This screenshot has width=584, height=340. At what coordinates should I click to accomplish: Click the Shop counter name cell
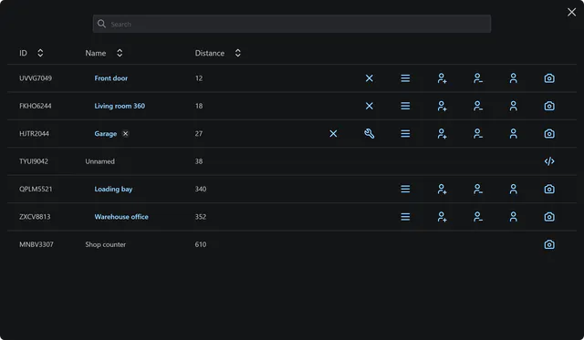(x=106, y=244)
